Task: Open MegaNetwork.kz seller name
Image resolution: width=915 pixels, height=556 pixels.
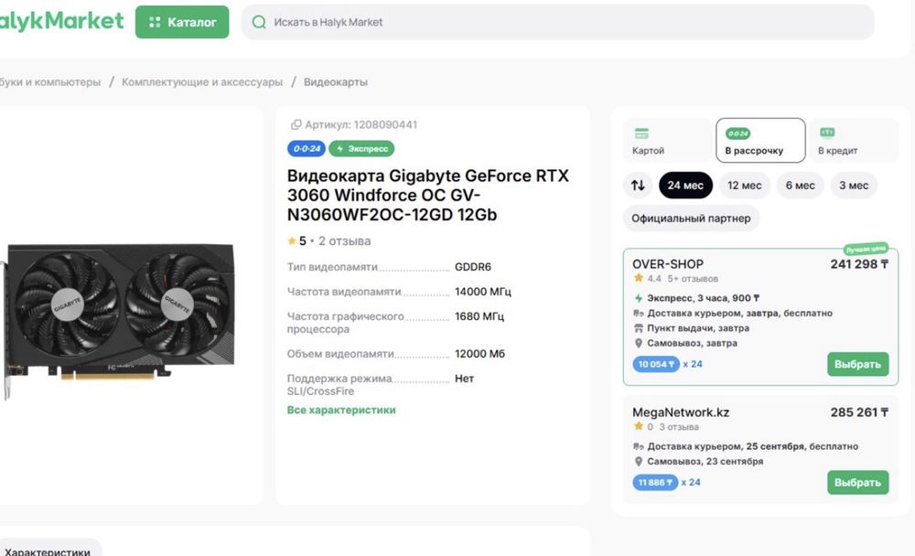Action: click(x=681, y=412)
